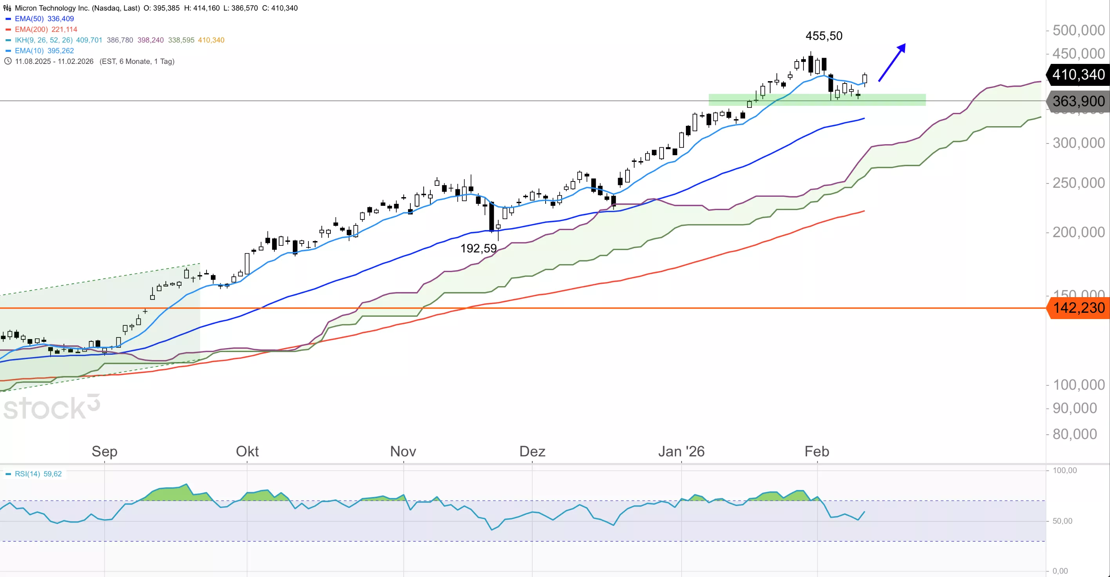Click the light blue EMA(10) legend marker
The image size is (1110, 577).
click(x=8, y=51)
